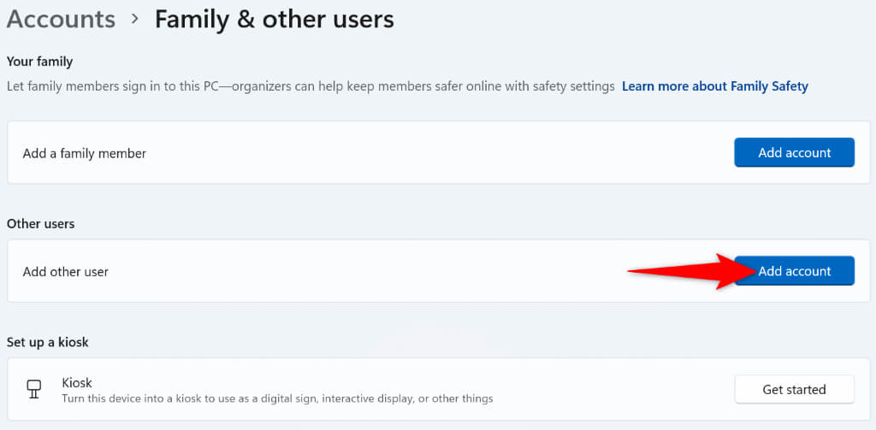Image resolution: width=876 pixels, height=430 pixels.
Task: Click the Other users section heading
Action: tap(40, 223)
